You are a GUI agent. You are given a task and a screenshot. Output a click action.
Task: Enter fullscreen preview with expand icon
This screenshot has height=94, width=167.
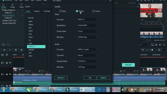pyautogui.click(x=164, y=45)
